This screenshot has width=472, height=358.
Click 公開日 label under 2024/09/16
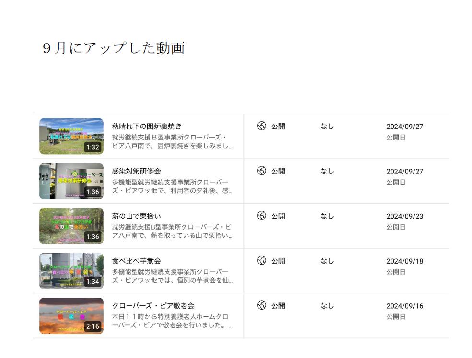tap(396, 316)
